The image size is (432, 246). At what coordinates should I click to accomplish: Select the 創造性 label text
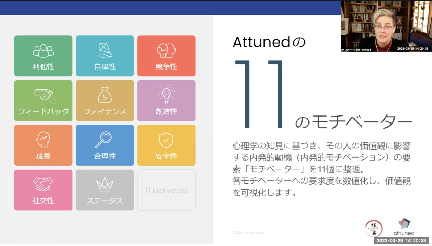coord(166,111)
